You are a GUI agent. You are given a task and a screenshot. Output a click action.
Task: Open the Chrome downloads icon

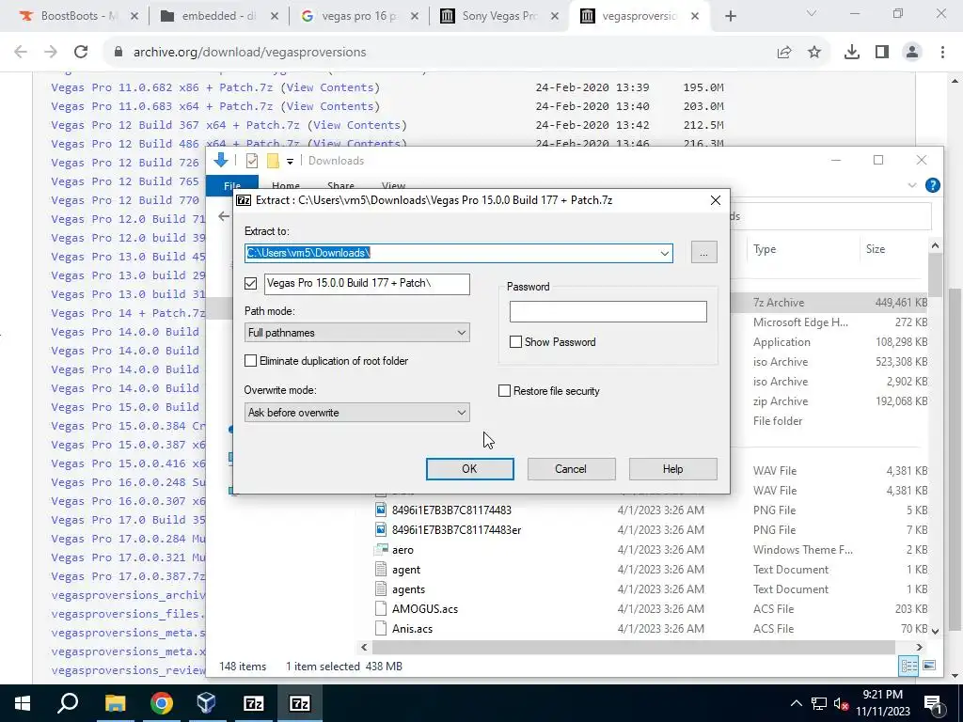[x=852, y=53]
